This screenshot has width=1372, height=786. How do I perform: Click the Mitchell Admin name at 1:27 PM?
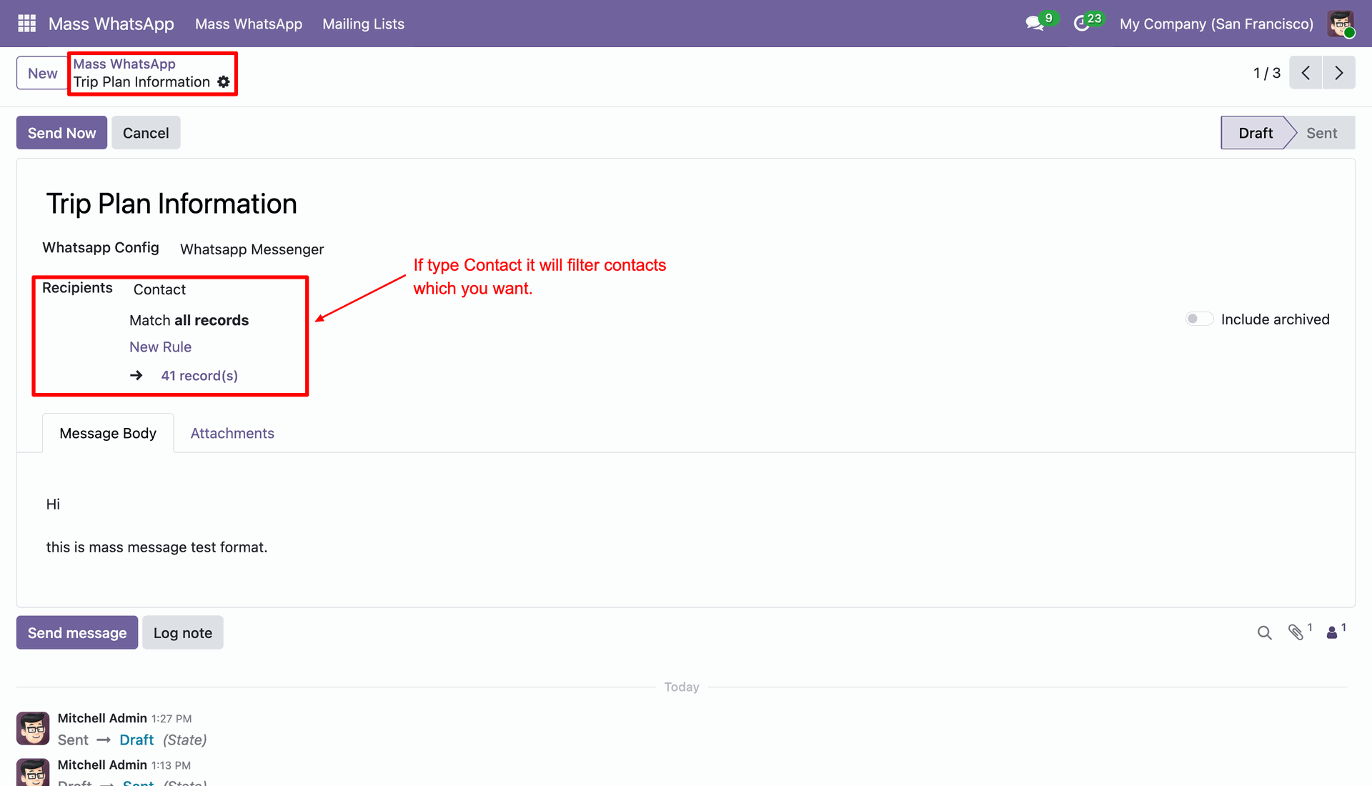click(x=102, y=718)
